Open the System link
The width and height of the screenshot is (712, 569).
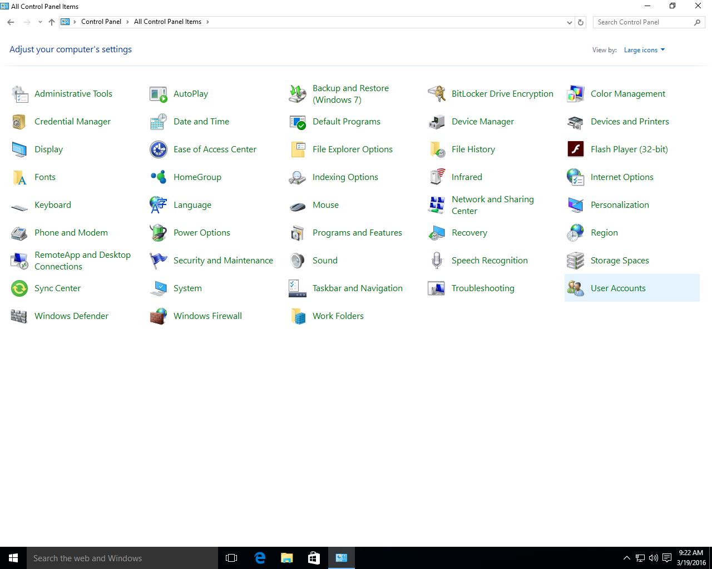click(x=187, y=288)
